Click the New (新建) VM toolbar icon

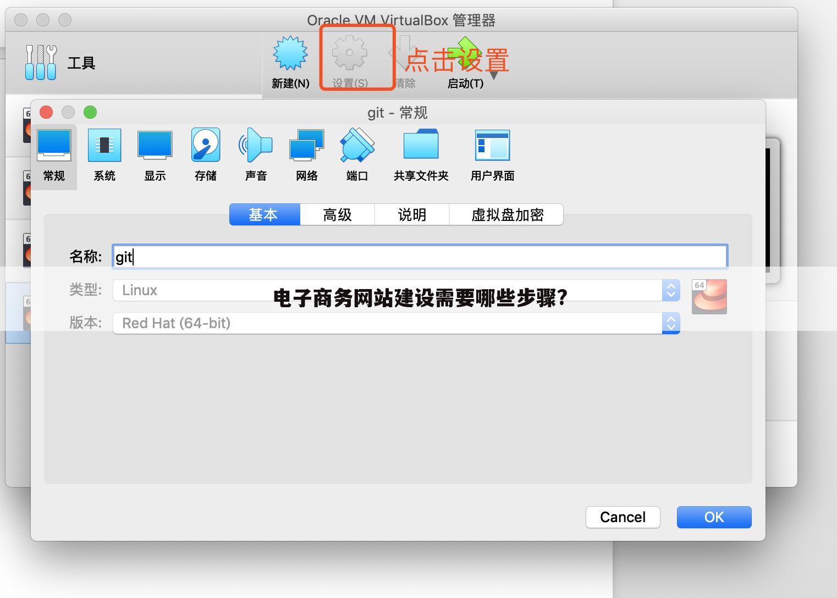pyautogui.click(x=290, y=62)
